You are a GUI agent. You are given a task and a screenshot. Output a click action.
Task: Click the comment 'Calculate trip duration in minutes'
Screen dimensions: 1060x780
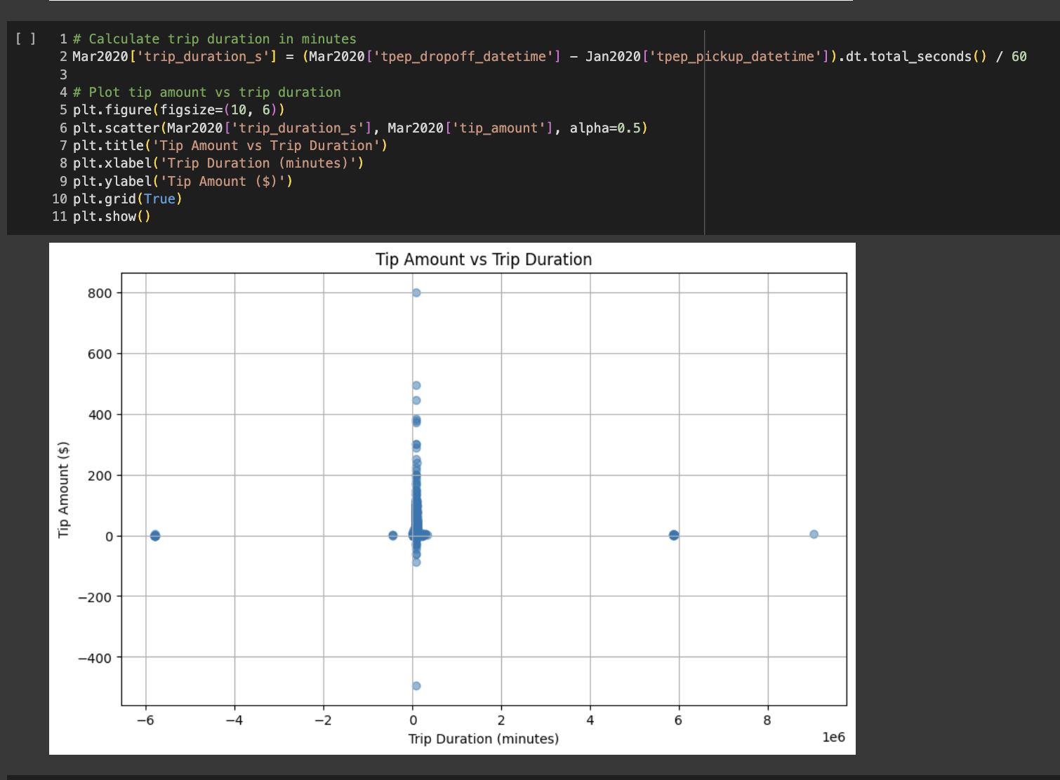[x=214, y=39]
